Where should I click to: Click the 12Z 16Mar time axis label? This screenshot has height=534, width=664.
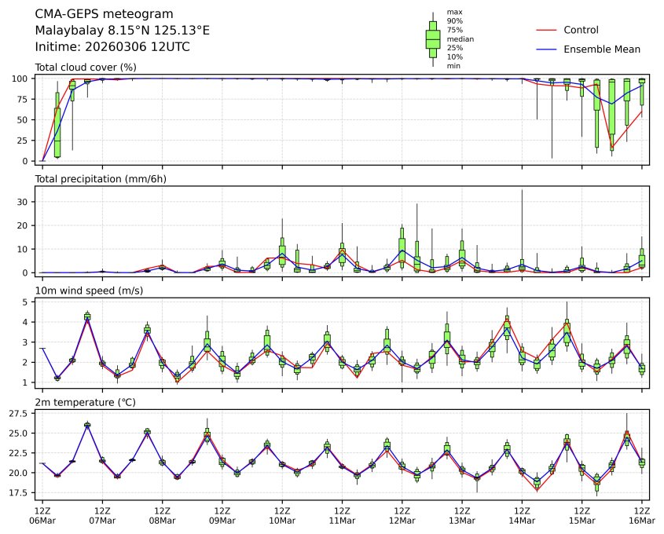click(x=641, y=516)
